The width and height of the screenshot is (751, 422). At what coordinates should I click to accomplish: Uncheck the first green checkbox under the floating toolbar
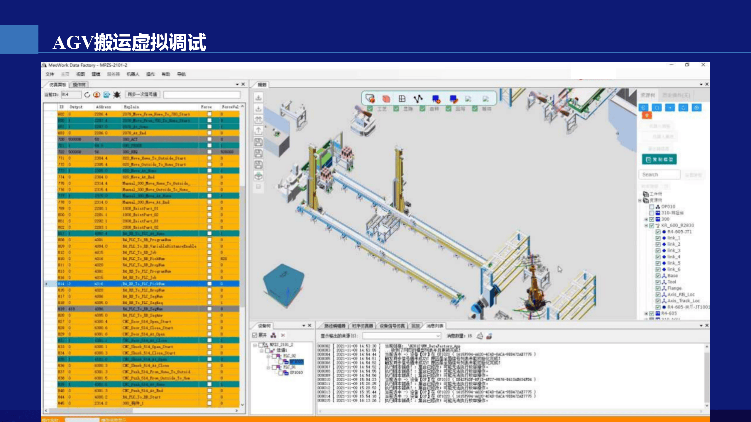tap(370, 109)
